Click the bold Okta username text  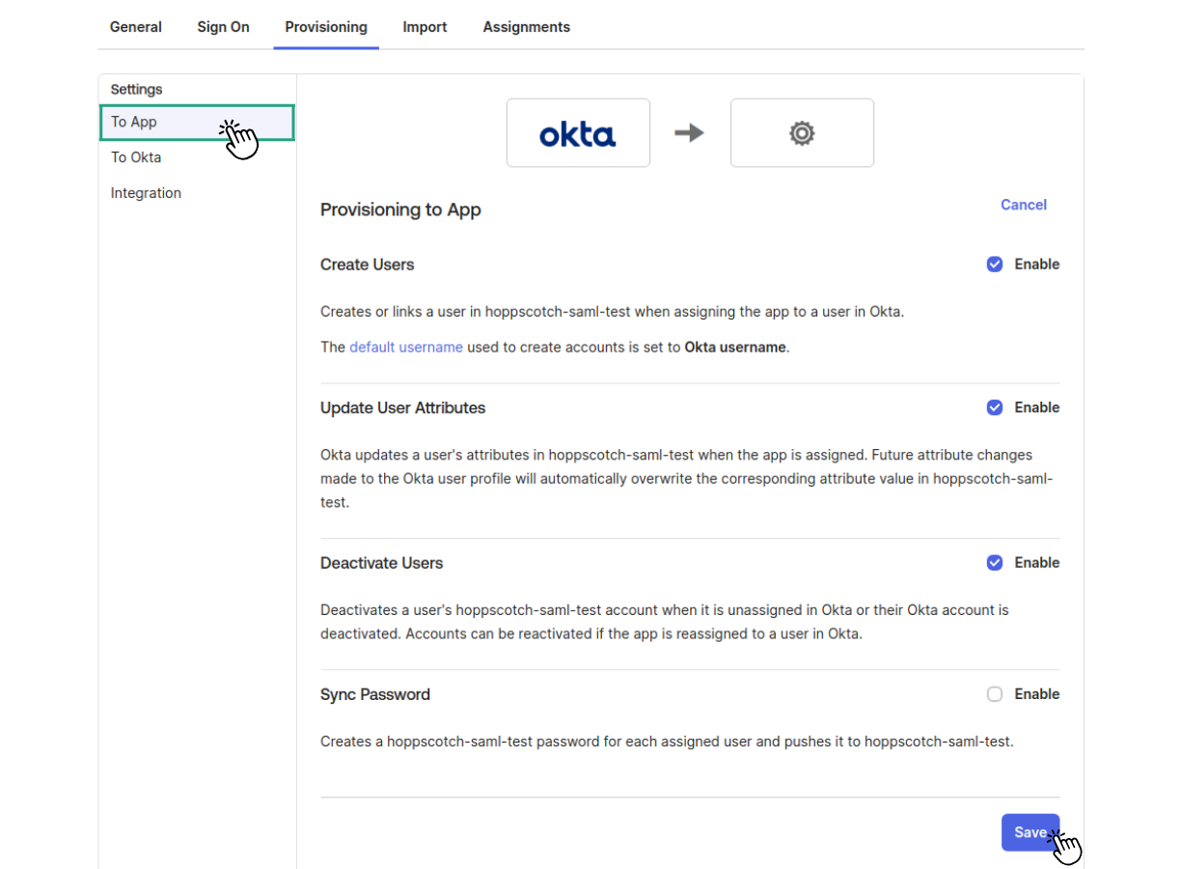[735, 348]
